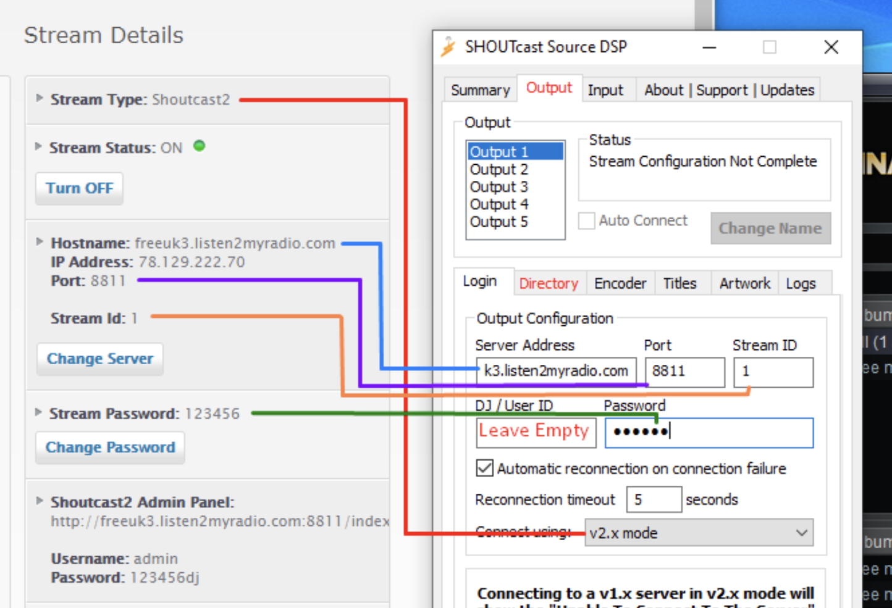Select Output 3 in the output list
The image size is (892, 608).
[499, 187]
